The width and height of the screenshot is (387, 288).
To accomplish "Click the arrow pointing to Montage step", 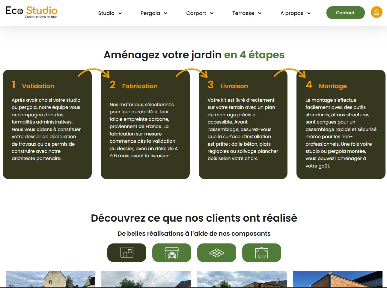I will tap(290, 73).
